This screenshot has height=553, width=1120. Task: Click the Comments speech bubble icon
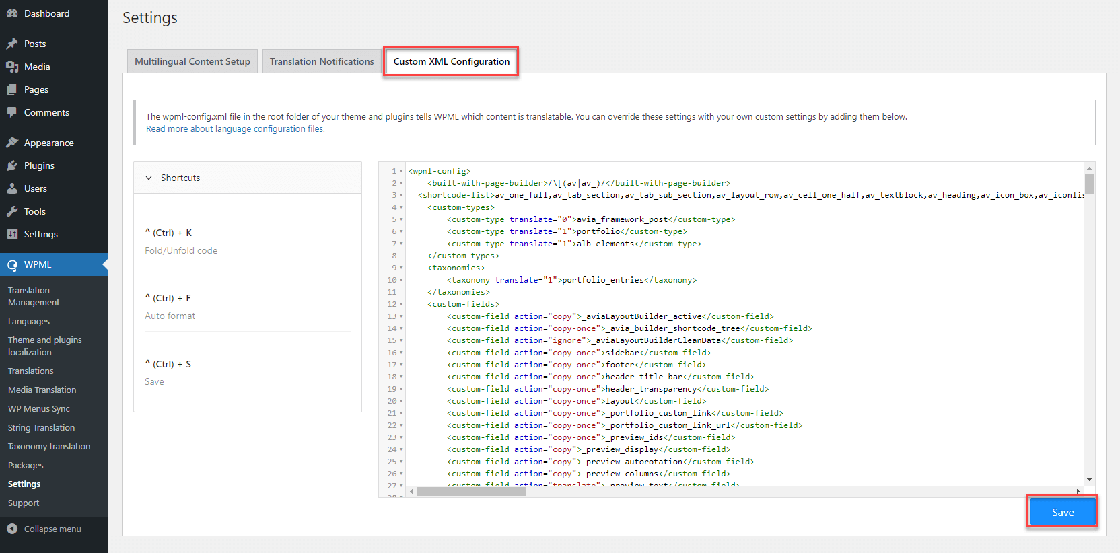[12, 112]
